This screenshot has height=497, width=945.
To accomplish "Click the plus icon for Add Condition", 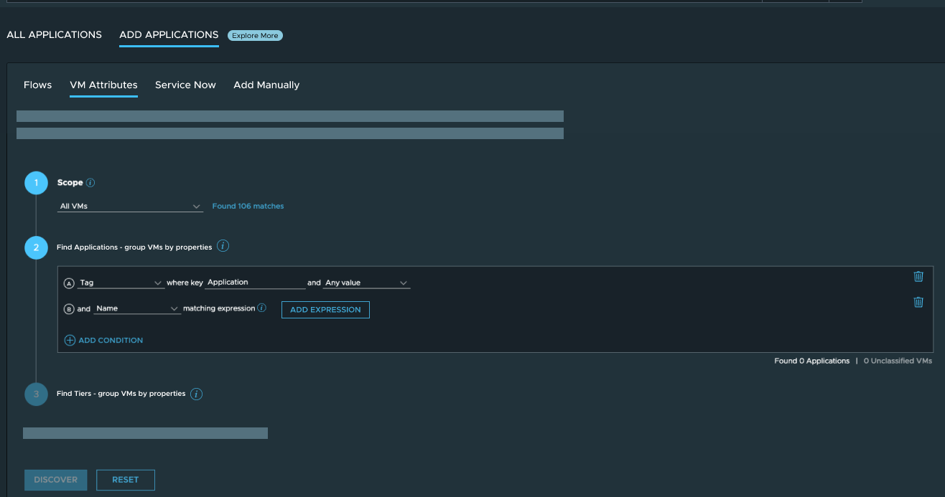I will coord(70,341).
